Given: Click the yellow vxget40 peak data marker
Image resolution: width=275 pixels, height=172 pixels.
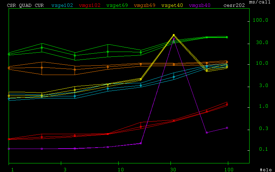Looking at the screenshot, I should [x=174, y=35].
